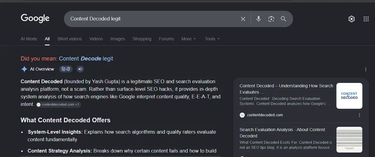Open the Videos tab
Viewport: 375px width, 157px height.
[96, 39]
